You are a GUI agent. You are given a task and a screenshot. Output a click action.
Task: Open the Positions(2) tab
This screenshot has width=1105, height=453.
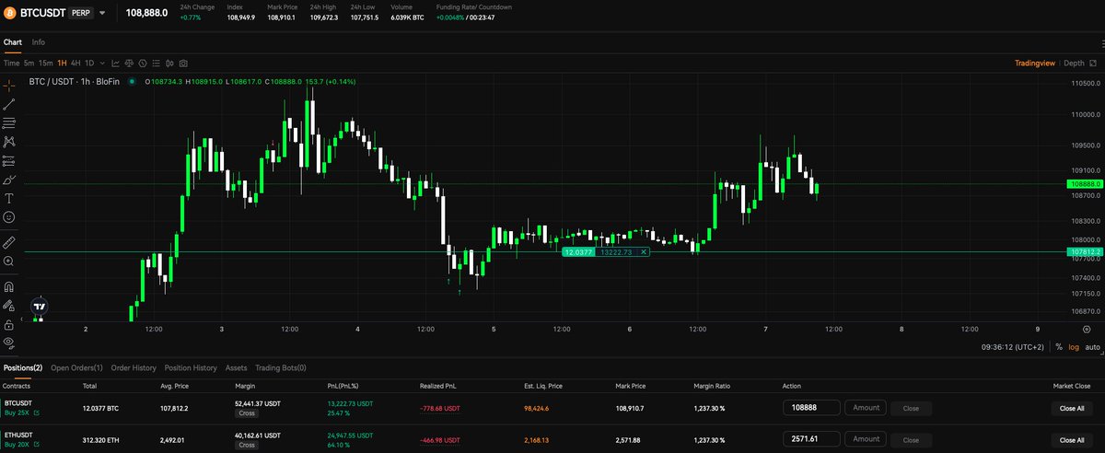(23, 367)
